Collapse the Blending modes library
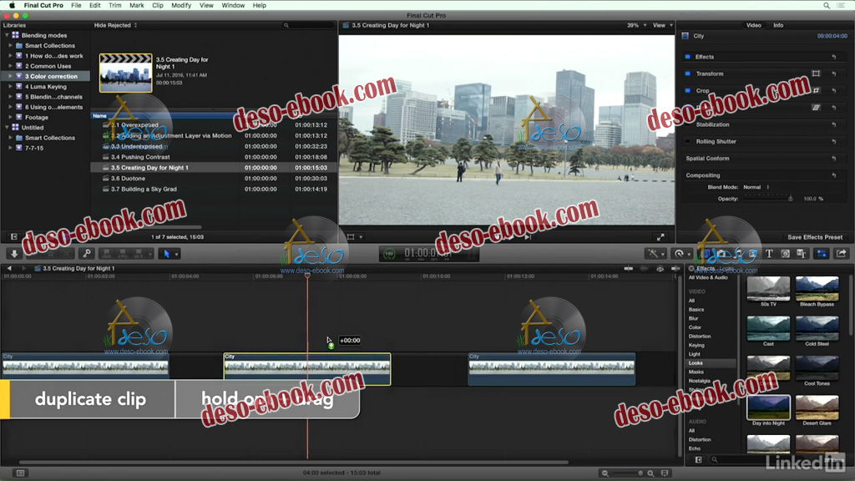This screenshot has width=855, height=481. pyautogui.click(x=7, y=36)
